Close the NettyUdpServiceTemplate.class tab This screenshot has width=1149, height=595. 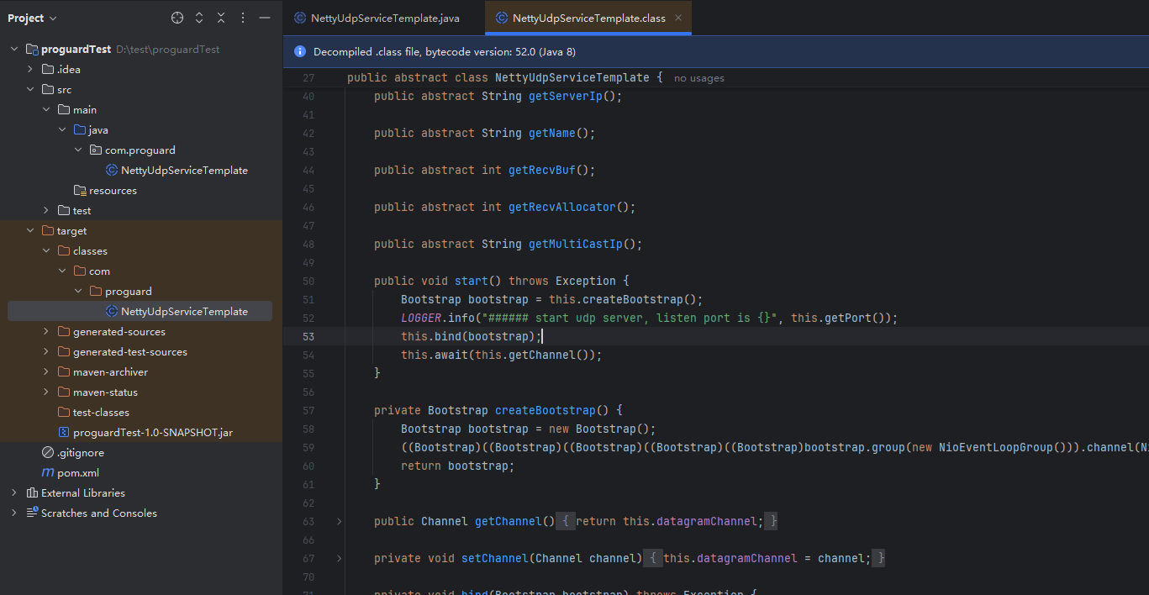(x=678, y=18)
